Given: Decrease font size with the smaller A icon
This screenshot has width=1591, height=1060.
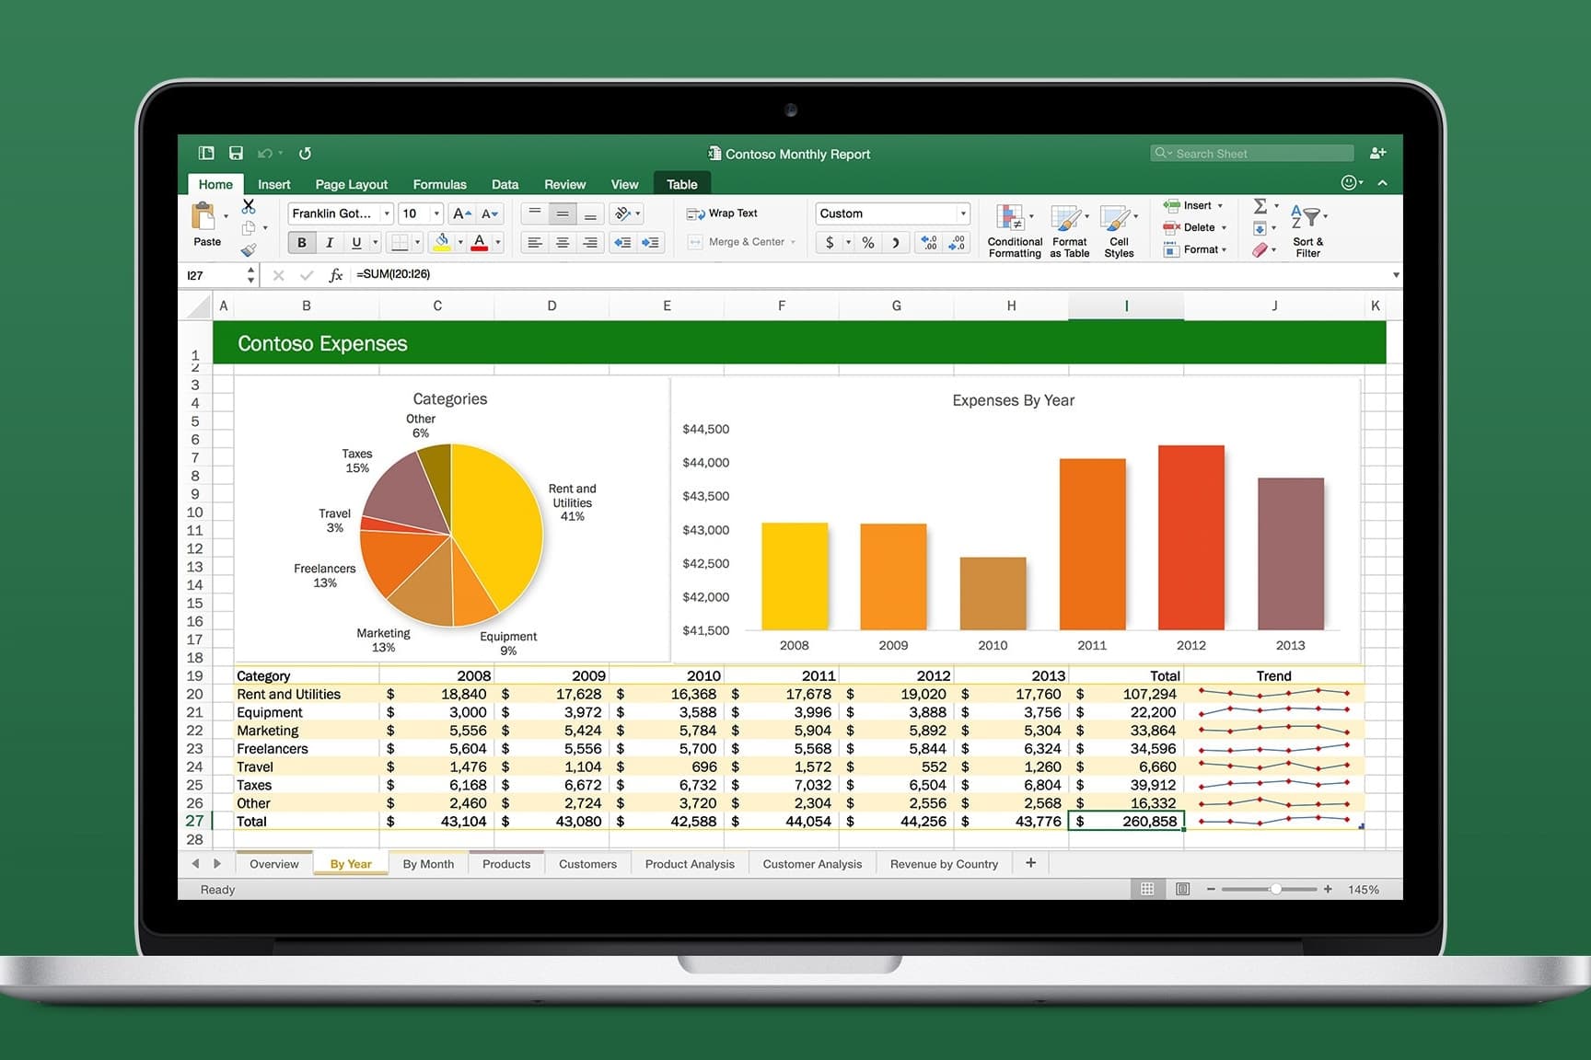Looking at the screenshot, I should pyautogui.click(x=490, y=213).
